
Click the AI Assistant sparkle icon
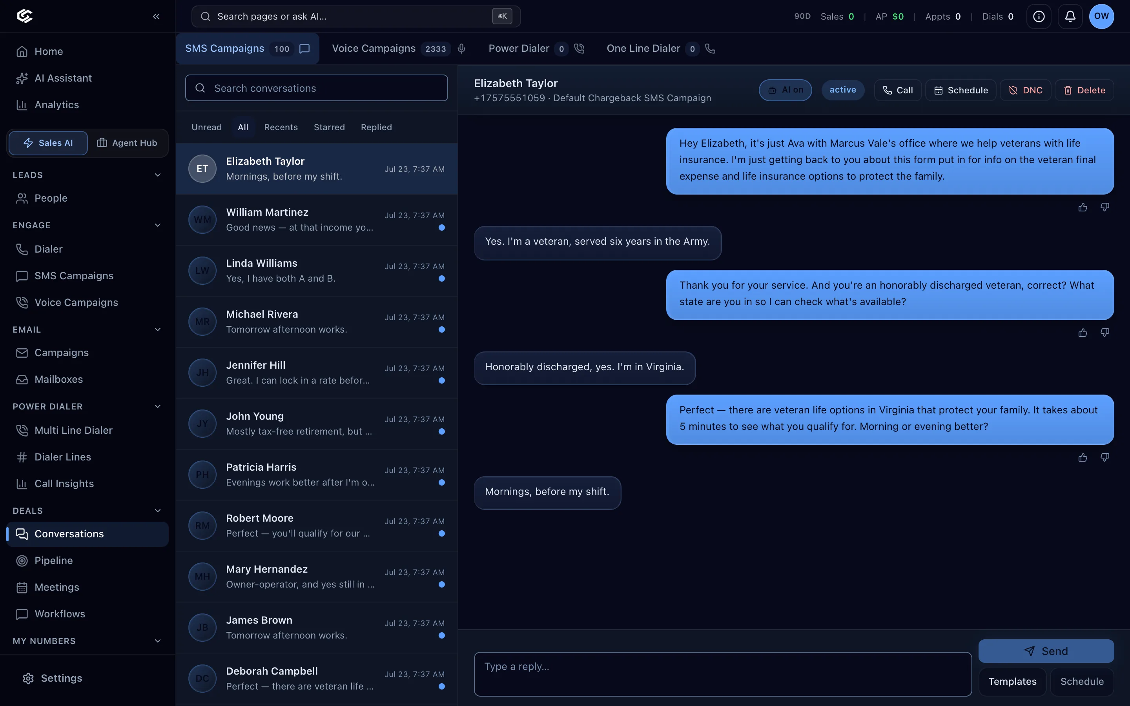(22, 78)
